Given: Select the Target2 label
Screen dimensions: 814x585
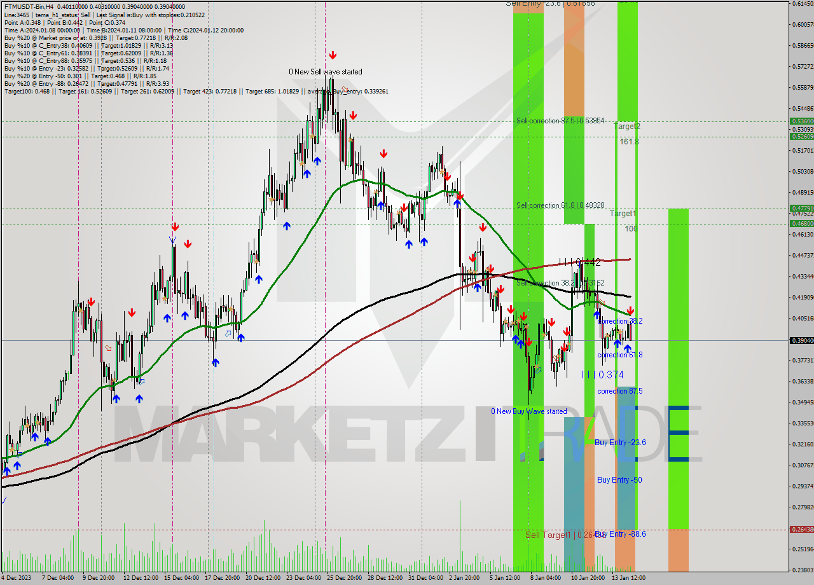Looking at the screenshot, I should point(627,127).
